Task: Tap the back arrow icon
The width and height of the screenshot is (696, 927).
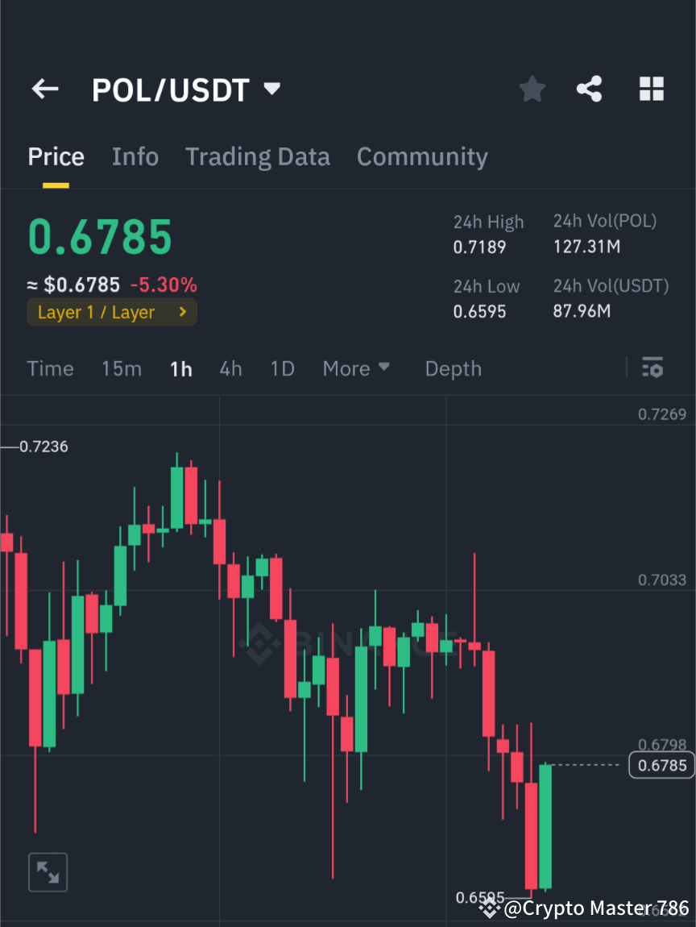Action: click(44, 89)
